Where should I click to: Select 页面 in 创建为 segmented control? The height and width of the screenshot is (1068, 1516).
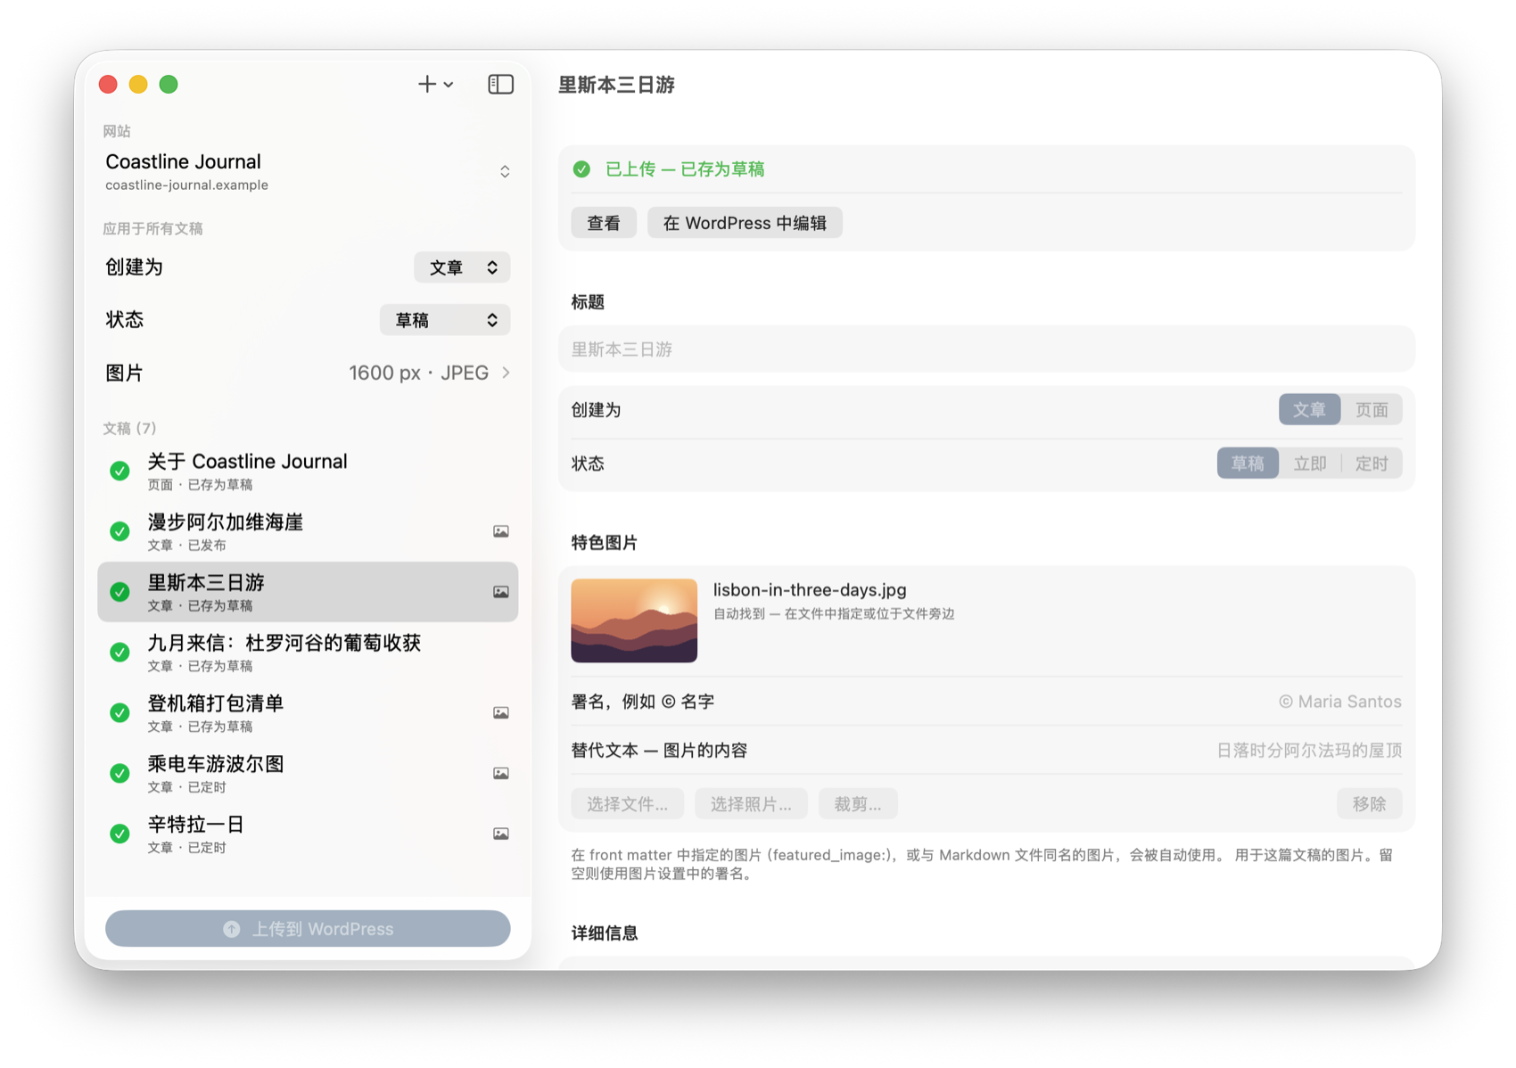[x=1372, y=410]
